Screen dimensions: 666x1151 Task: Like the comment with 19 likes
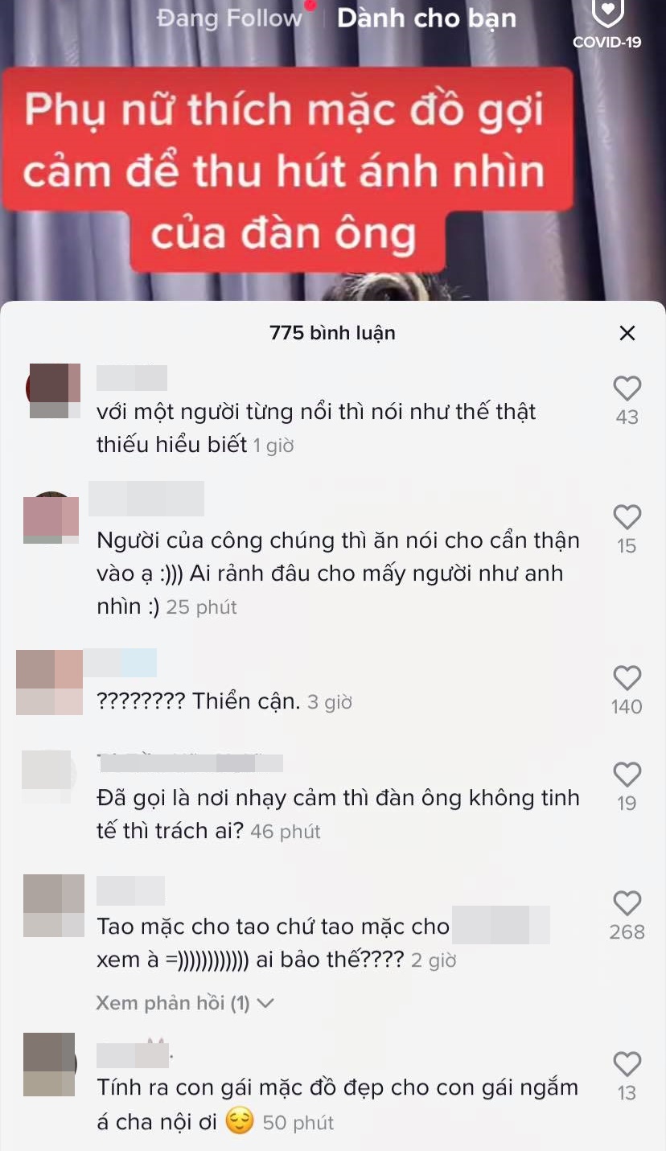[x=627, y=775]
